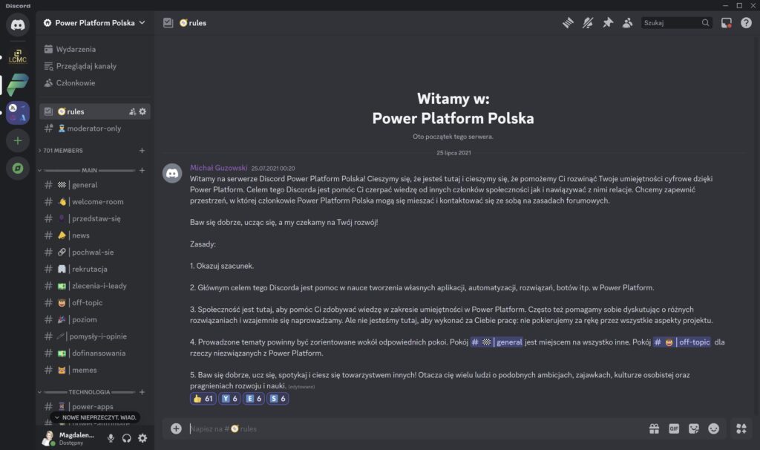Open the general channel
Image resolution: width=760 pixels, height=450 pixels.
click(94, 185)
